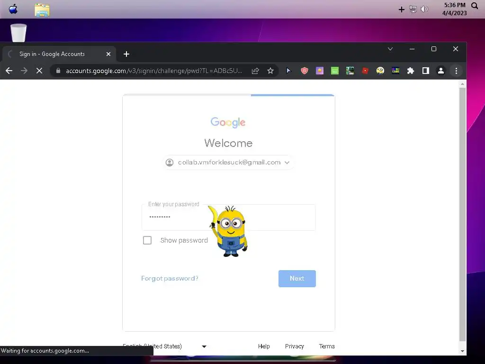
Task: Open the minion extension icon in toolbar
Action: 380,71
